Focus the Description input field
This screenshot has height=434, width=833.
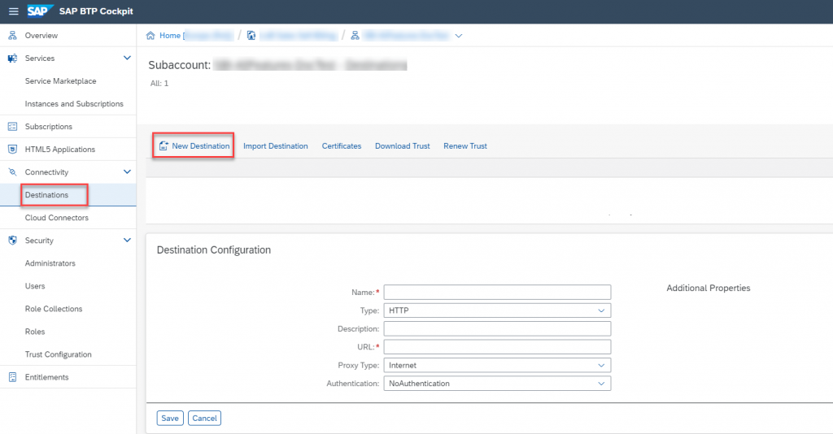tap(497, 329)
